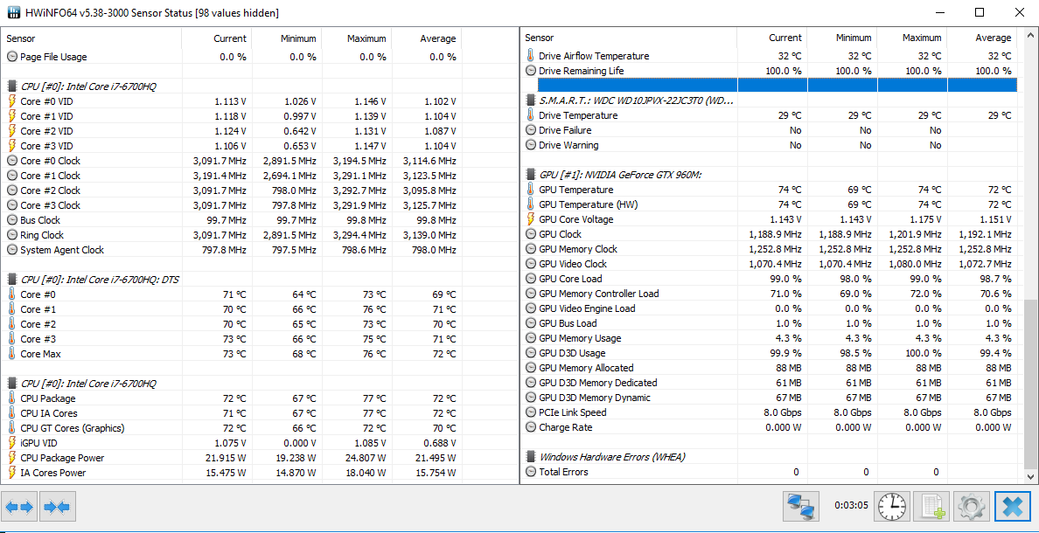This screenshot has width=1039, height=533.
Task: Select the CPU IA Cores row
Action: (232, 412)
